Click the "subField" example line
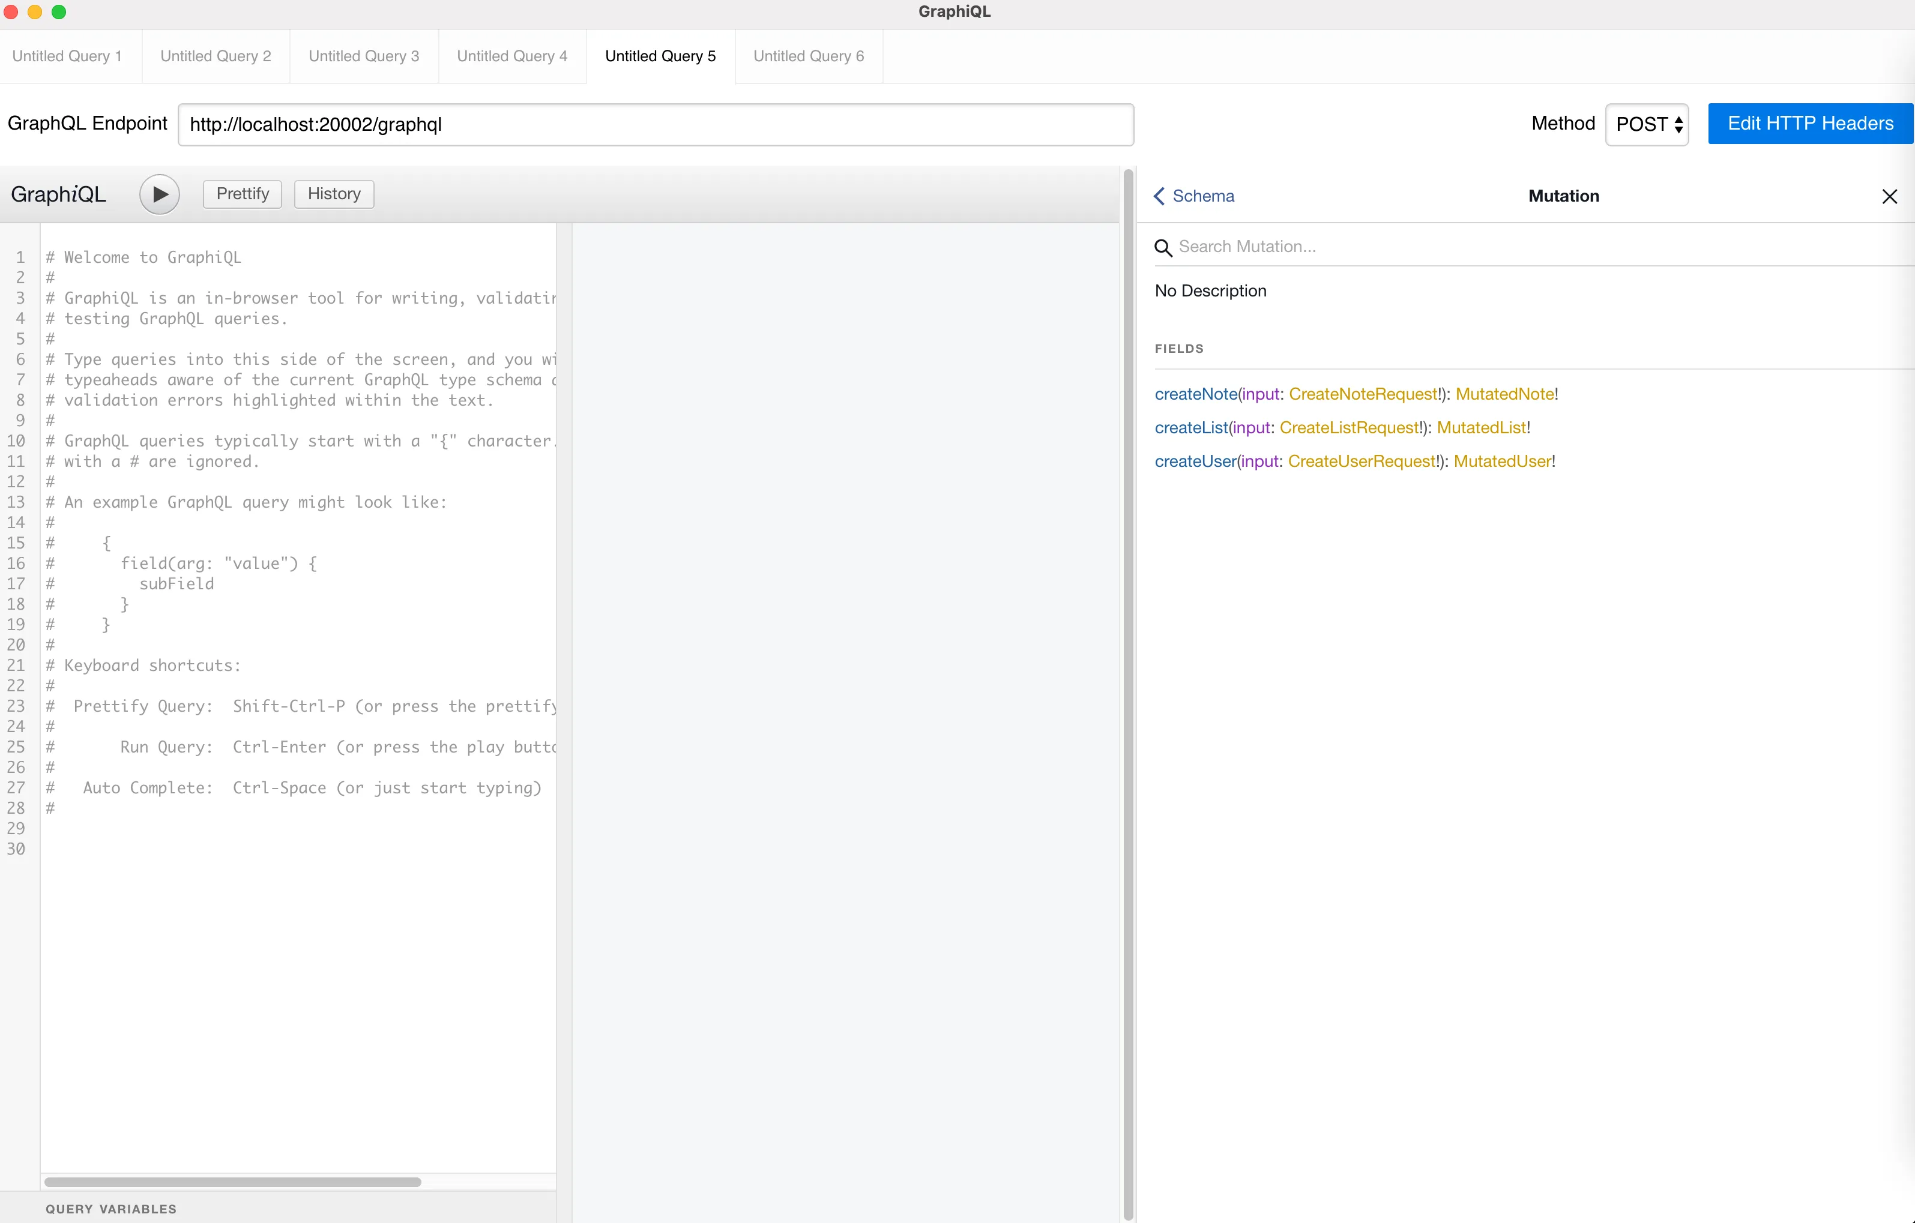This screenshot has height=1223, width=1915. [176, 584]
